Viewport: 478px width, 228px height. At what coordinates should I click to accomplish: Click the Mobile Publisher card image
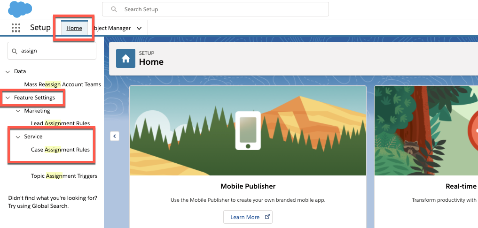click(248, 130)
